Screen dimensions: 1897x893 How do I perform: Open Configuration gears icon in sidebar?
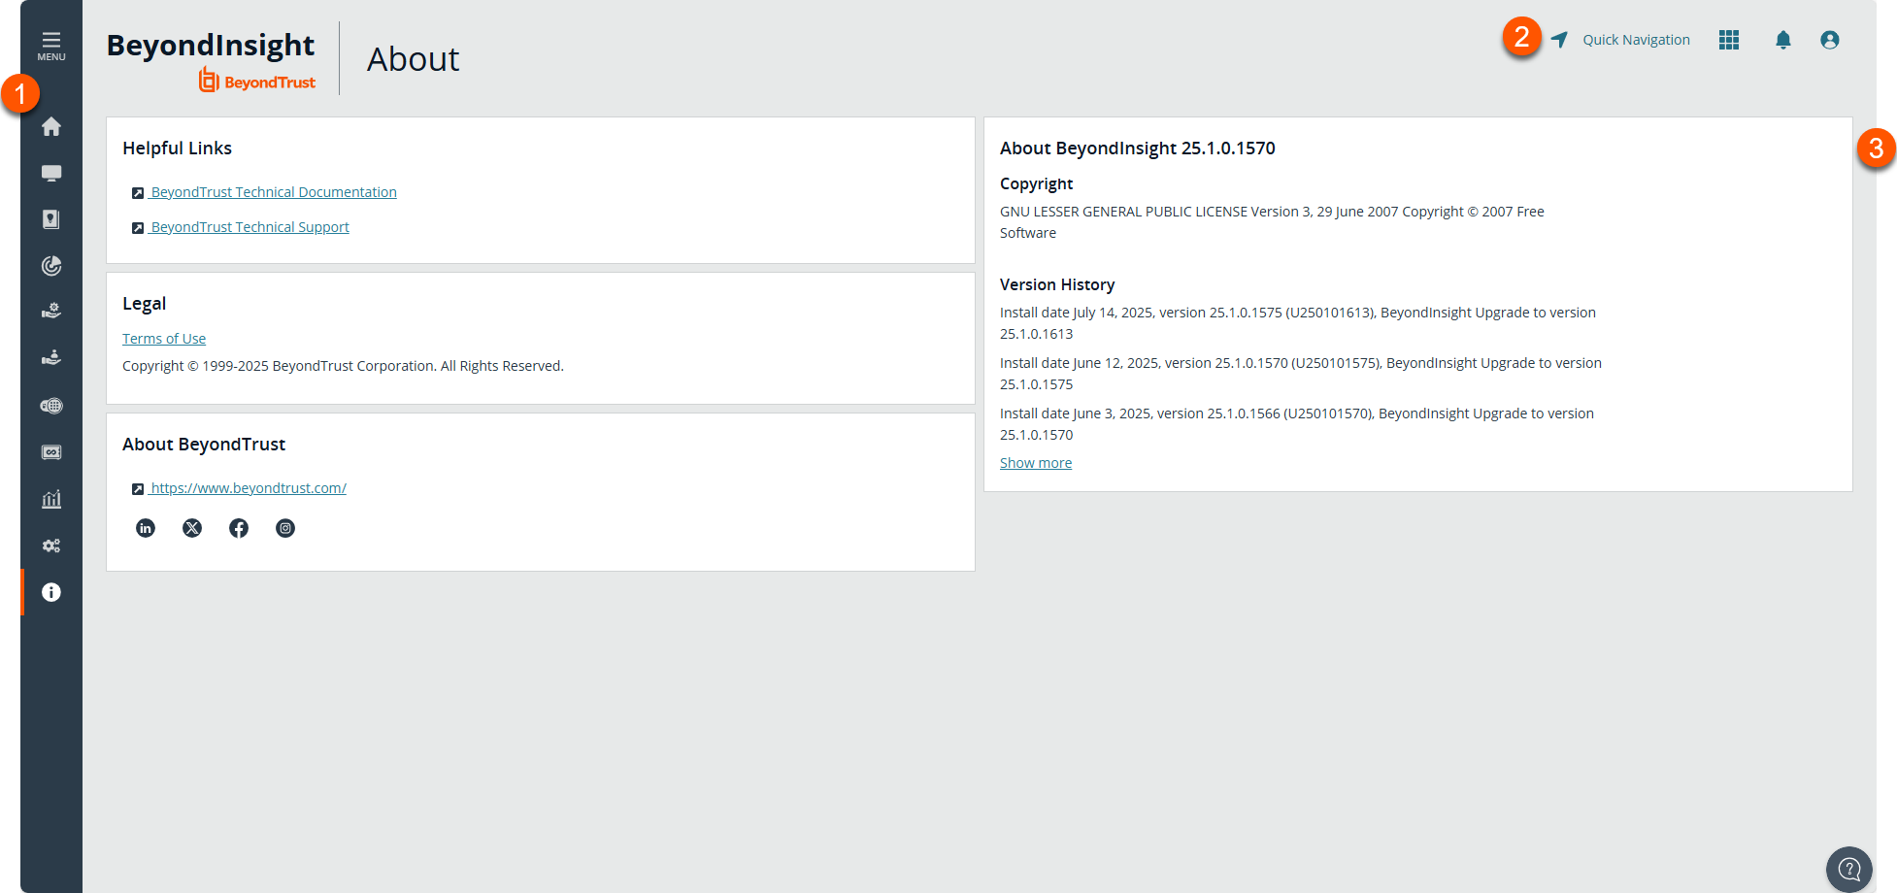(51, 546)
